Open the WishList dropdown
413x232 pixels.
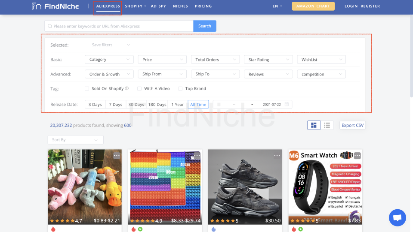(321, 60)
